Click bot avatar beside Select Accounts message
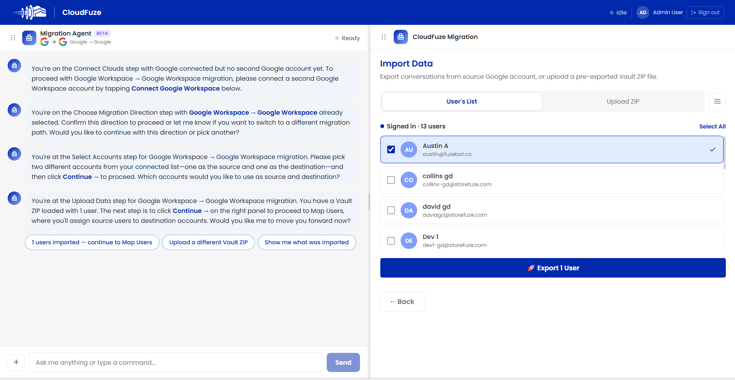This screenshot has width=735, height=380. (x=14, y=154)
